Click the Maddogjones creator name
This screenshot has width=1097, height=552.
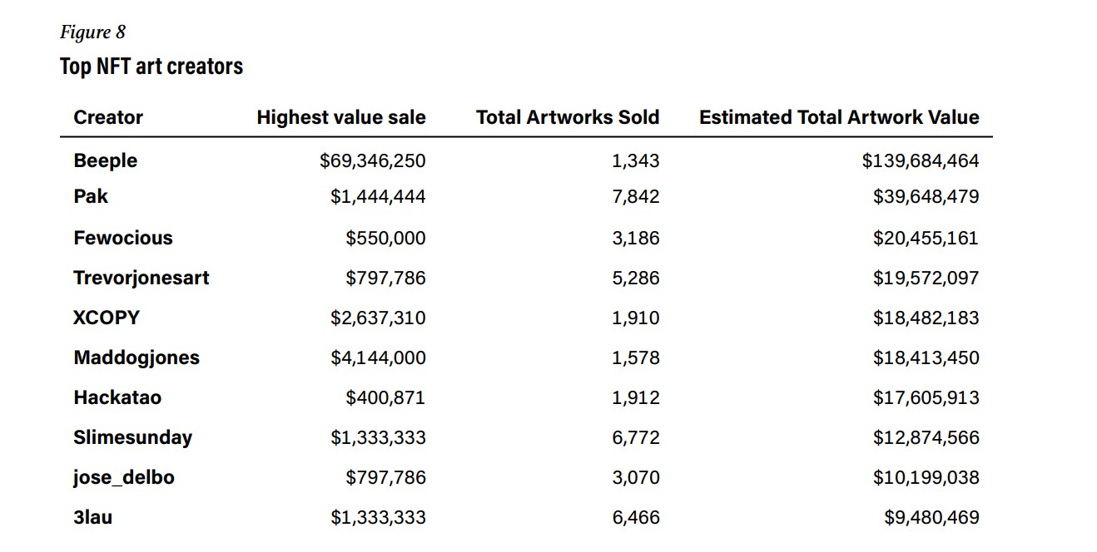(x=137, y=357)
